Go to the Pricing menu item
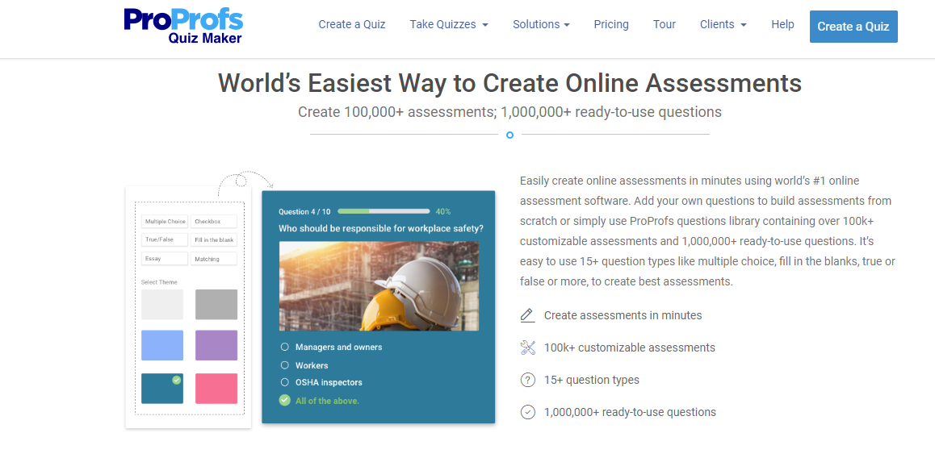This screenshot has width=935, height=462. 611,24
